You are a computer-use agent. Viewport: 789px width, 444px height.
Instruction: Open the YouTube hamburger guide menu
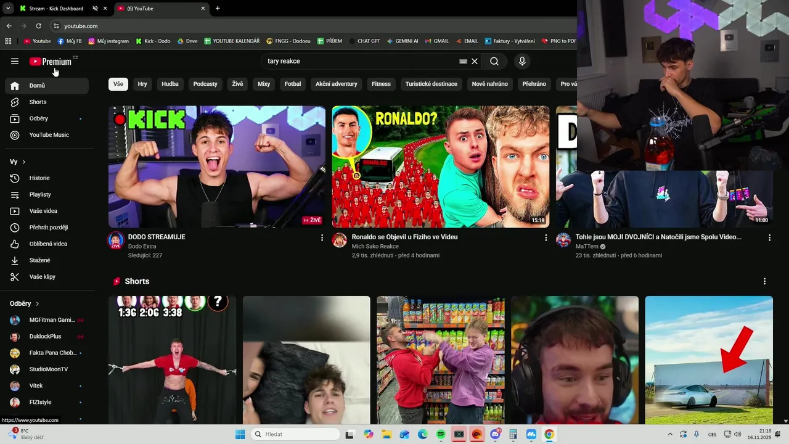[15, 61]
